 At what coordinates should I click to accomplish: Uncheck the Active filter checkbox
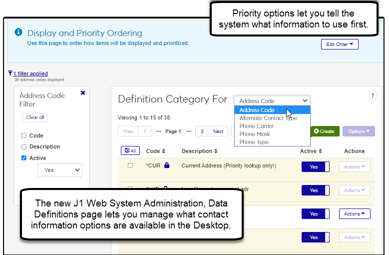[24, 158]
